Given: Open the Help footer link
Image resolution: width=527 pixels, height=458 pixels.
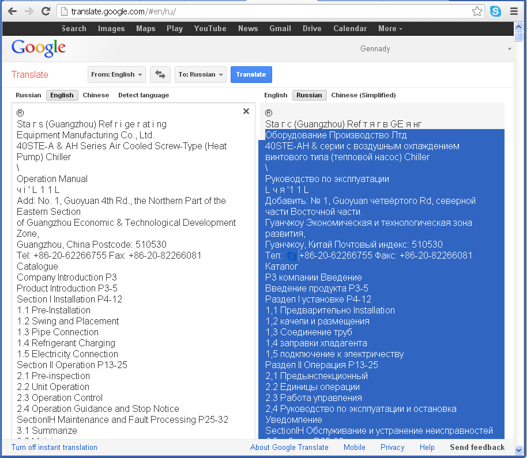Looking at the screenshot, I should (x=427, y=448).
